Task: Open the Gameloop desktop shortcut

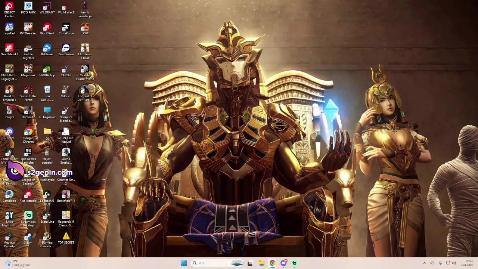Action: (x=9, y=197)
